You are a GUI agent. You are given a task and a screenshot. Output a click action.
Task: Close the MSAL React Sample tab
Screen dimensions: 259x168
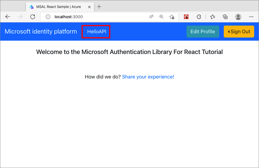click(89, 7)
